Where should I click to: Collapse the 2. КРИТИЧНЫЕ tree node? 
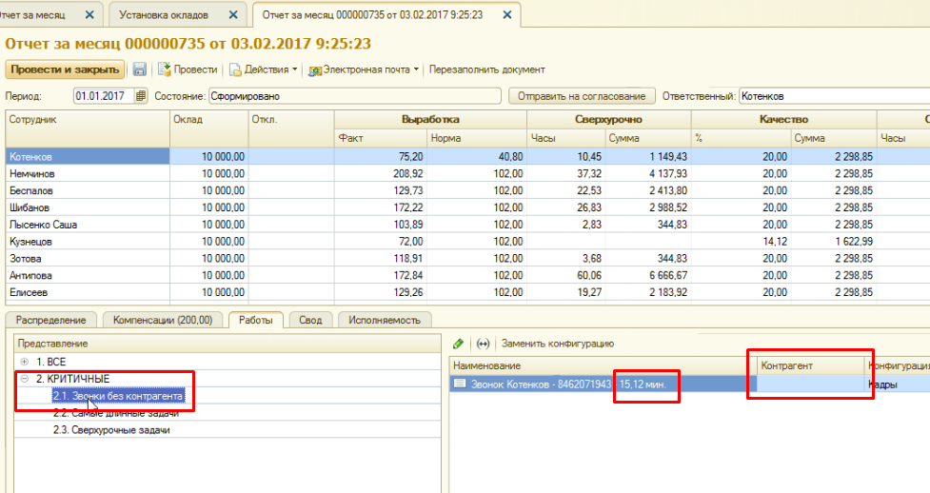(24, 379)
